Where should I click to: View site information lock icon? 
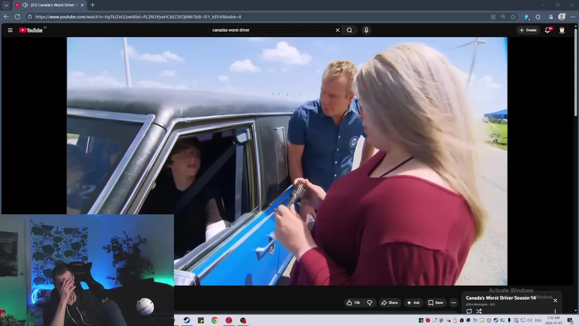point(30,17)
